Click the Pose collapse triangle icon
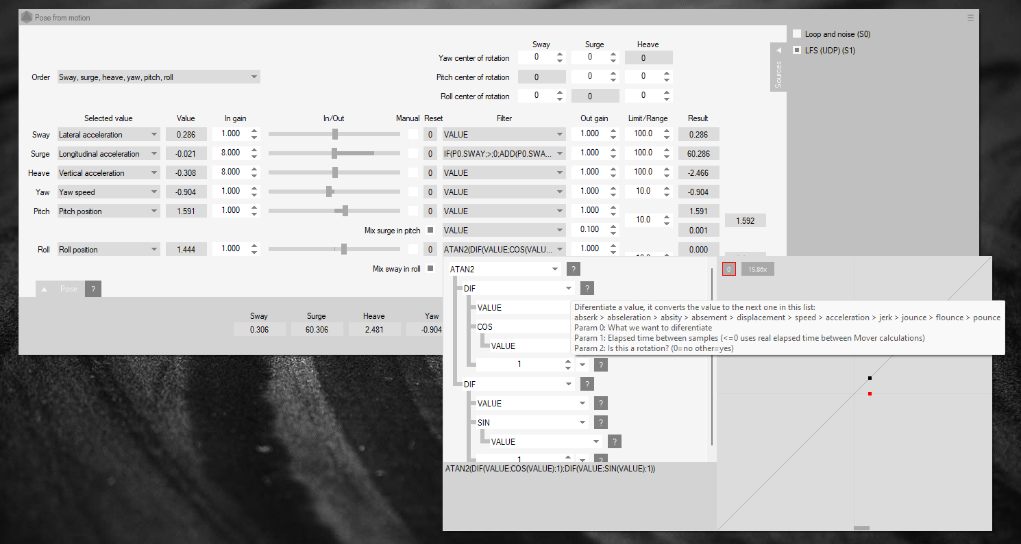Screen dimensions: 1021x544 coord(45,289)
